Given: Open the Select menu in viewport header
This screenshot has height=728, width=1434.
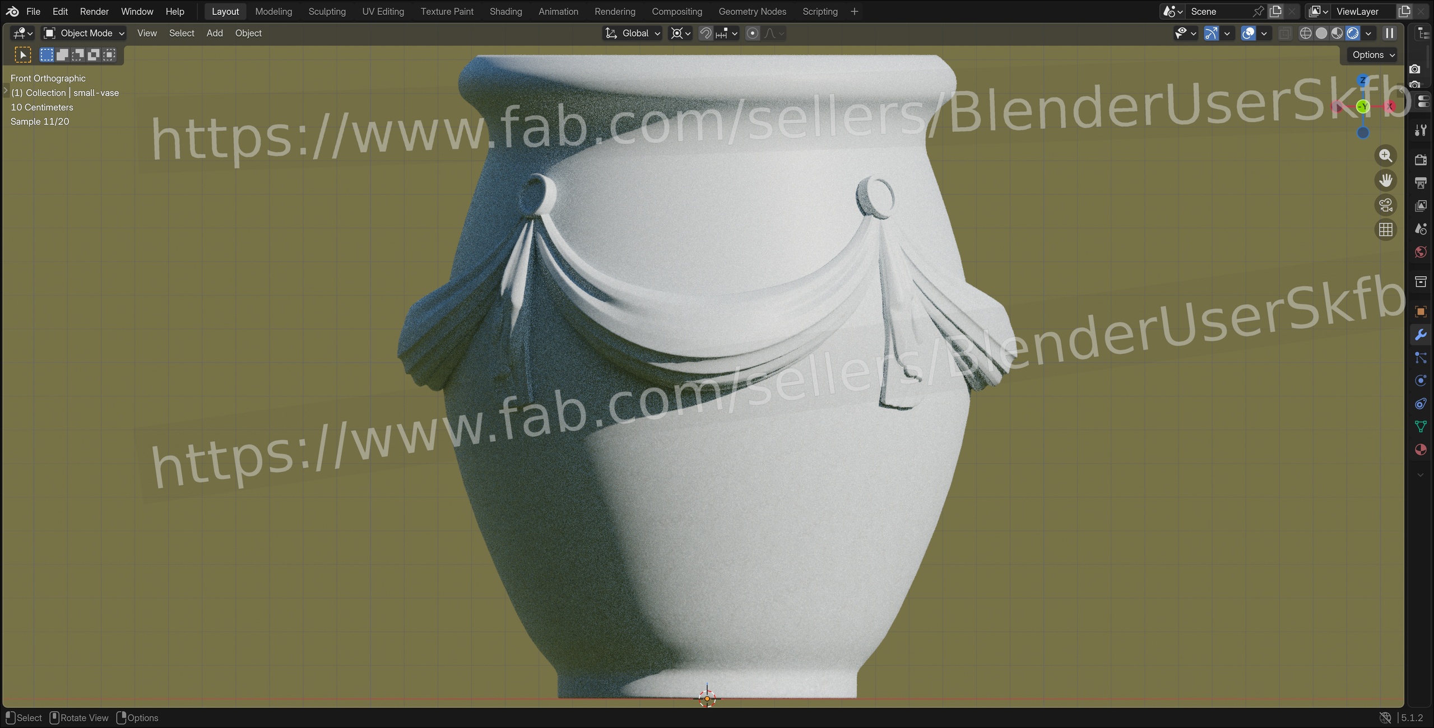Looking at the screenshot, I should (x=182, y=33).
